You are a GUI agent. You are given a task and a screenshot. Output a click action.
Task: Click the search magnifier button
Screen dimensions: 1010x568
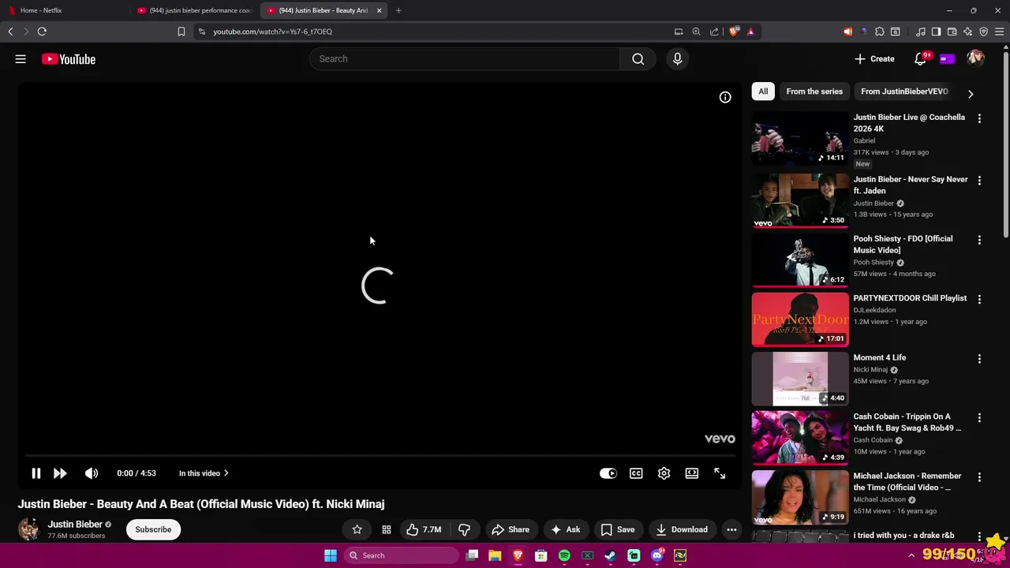pyautogui.click(x=638, y=59)
